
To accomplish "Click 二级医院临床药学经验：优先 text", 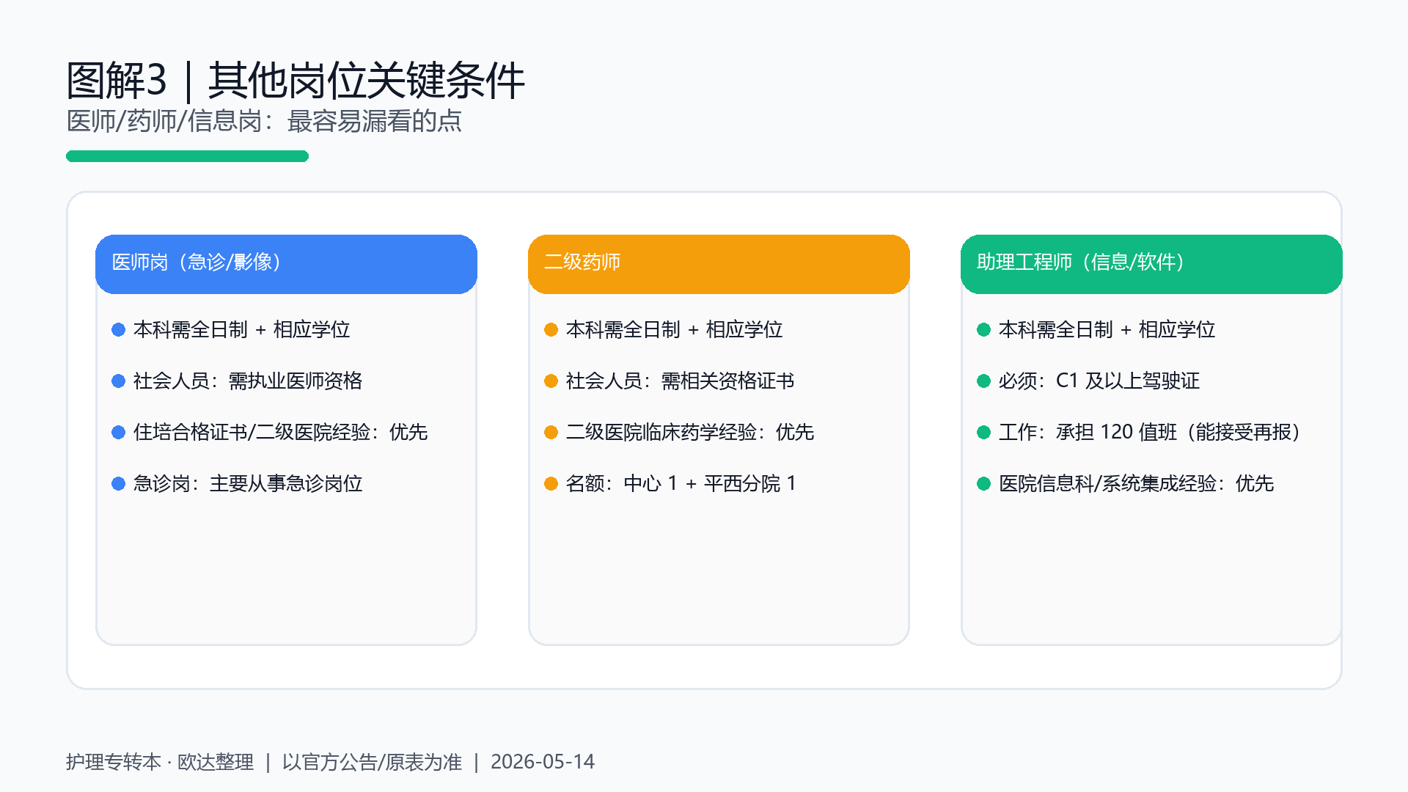I will [x=689, y=432].
